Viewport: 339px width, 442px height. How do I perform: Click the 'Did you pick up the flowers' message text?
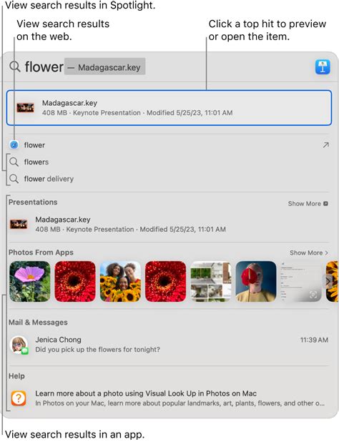coord(97,350)
